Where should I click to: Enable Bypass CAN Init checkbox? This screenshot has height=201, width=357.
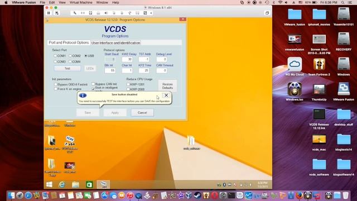(93, 84)
